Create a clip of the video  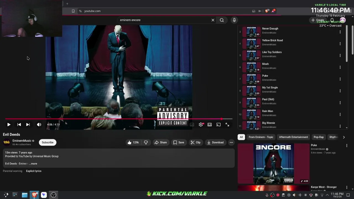195,143
